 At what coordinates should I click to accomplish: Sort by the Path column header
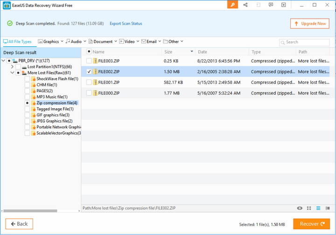(x=313, y=52)
